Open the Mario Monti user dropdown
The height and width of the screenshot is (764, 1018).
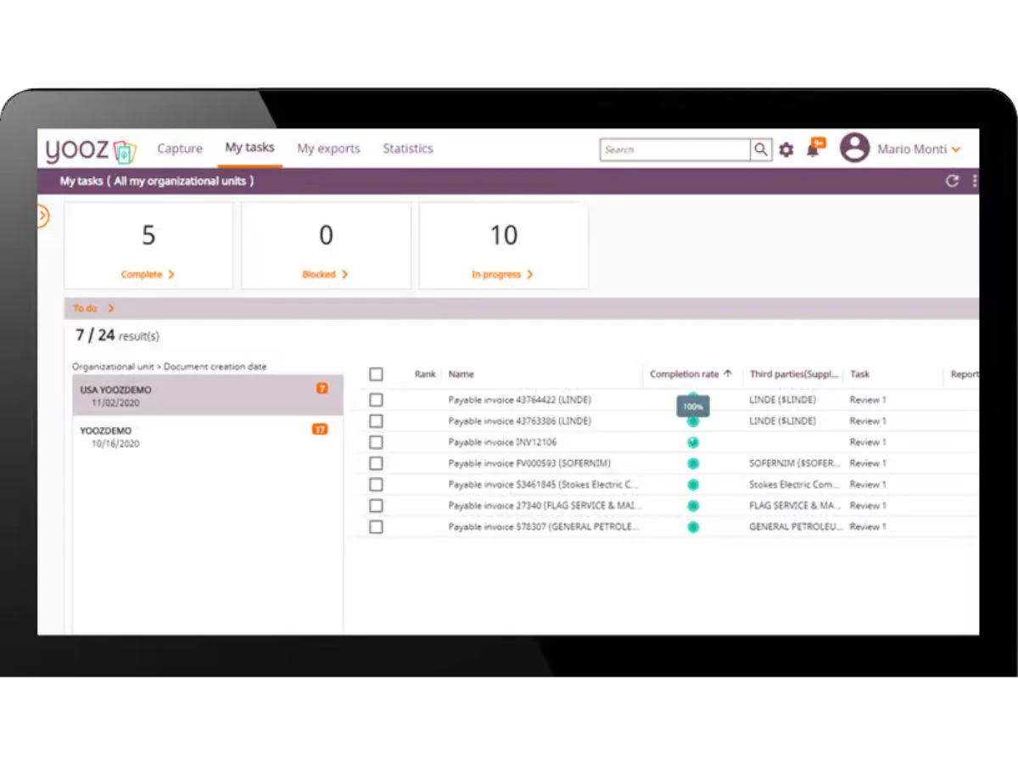coord(919,149)
